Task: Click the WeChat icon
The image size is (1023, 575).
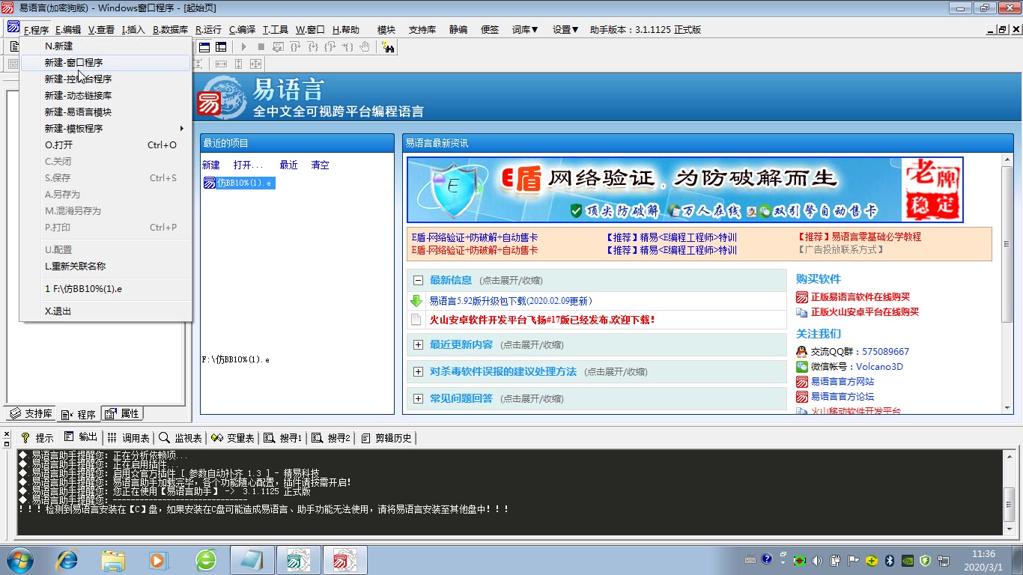Action: pyautogui.click(x=801, y=367)
